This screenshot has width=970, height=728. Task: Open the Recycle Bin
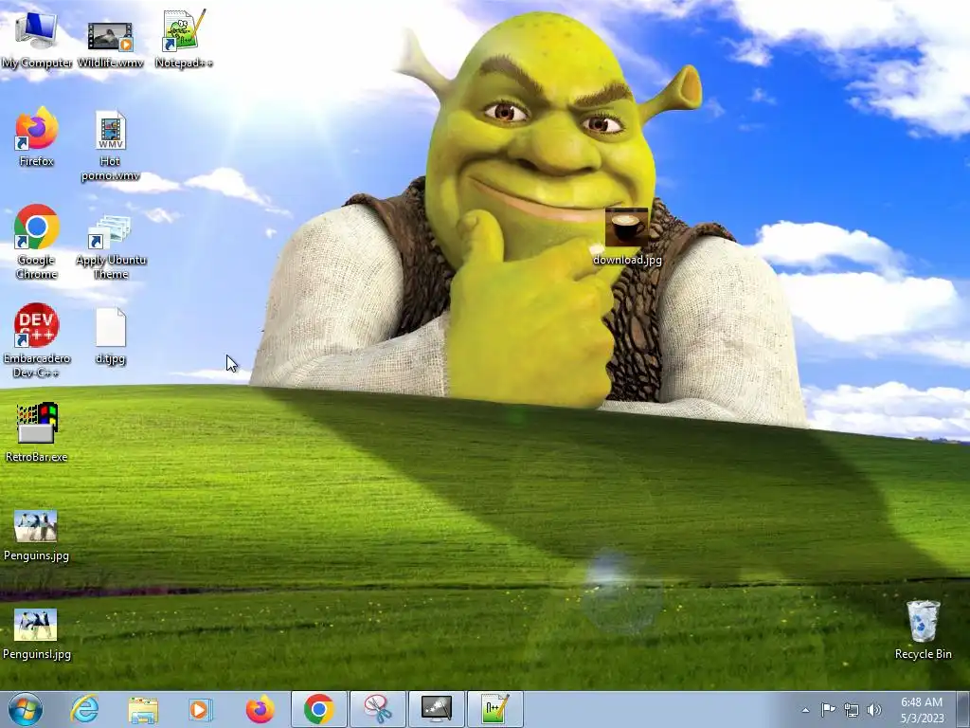923,629
